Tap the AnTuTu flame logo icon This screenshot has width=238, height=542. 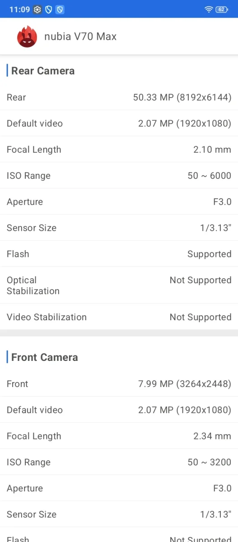(27, 37)
